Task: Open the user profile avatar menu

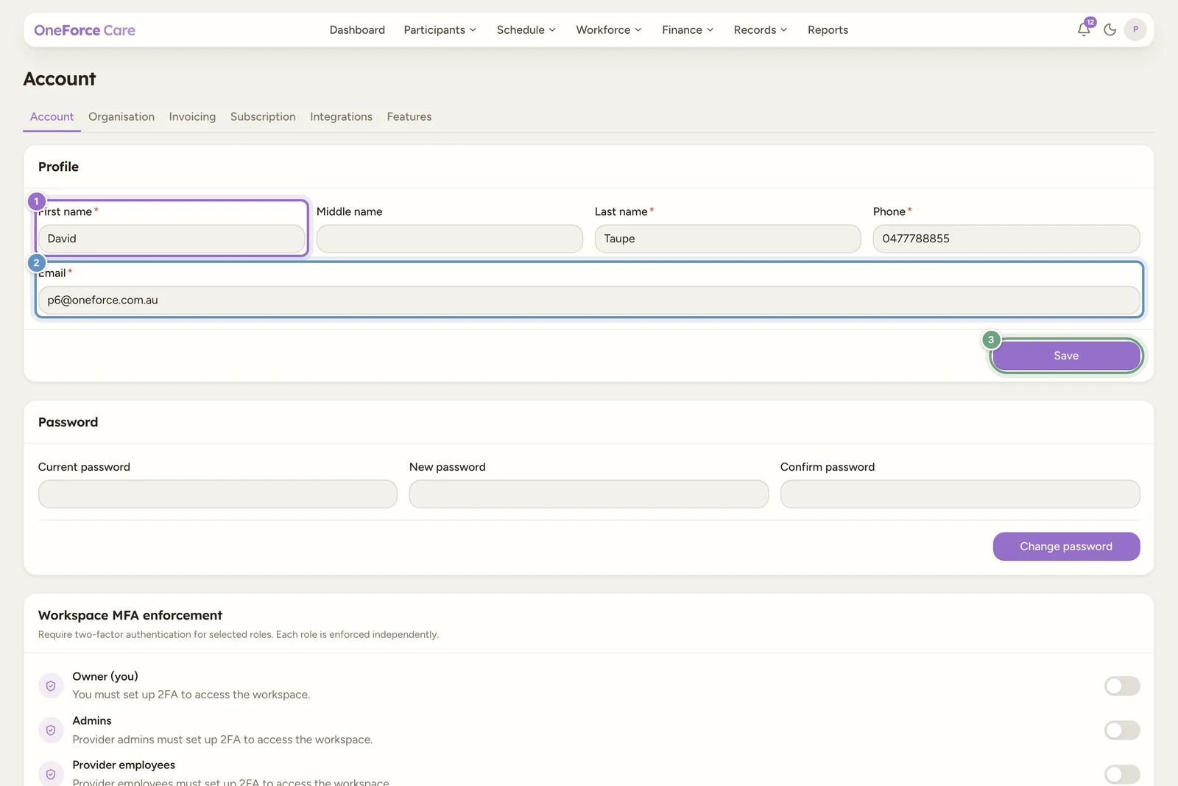Action: (1135, 29)
